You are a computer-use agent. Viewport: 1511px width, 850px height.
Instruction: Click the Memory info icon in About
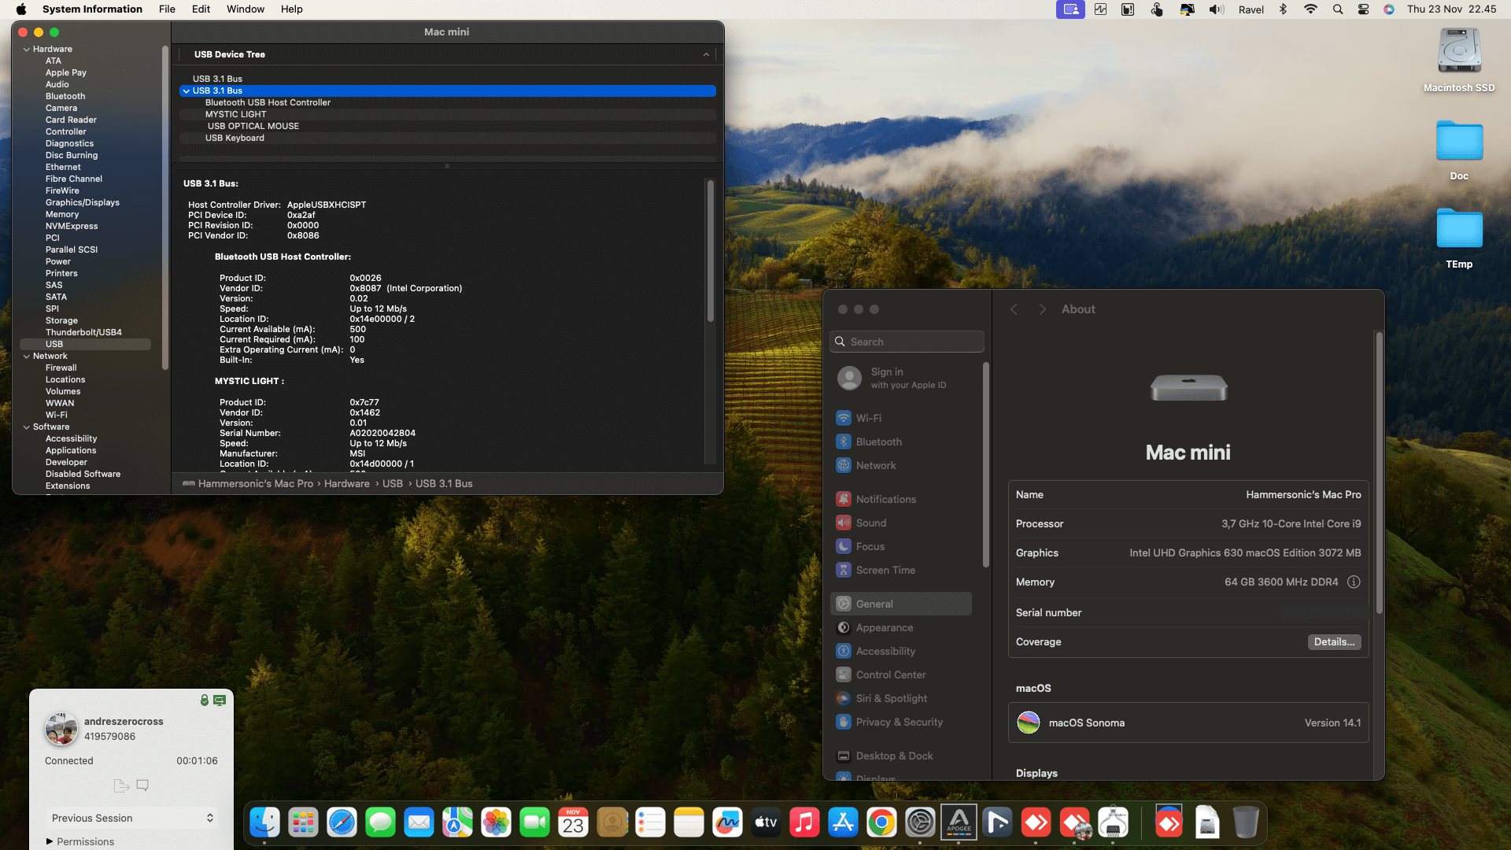(1354, 582)
